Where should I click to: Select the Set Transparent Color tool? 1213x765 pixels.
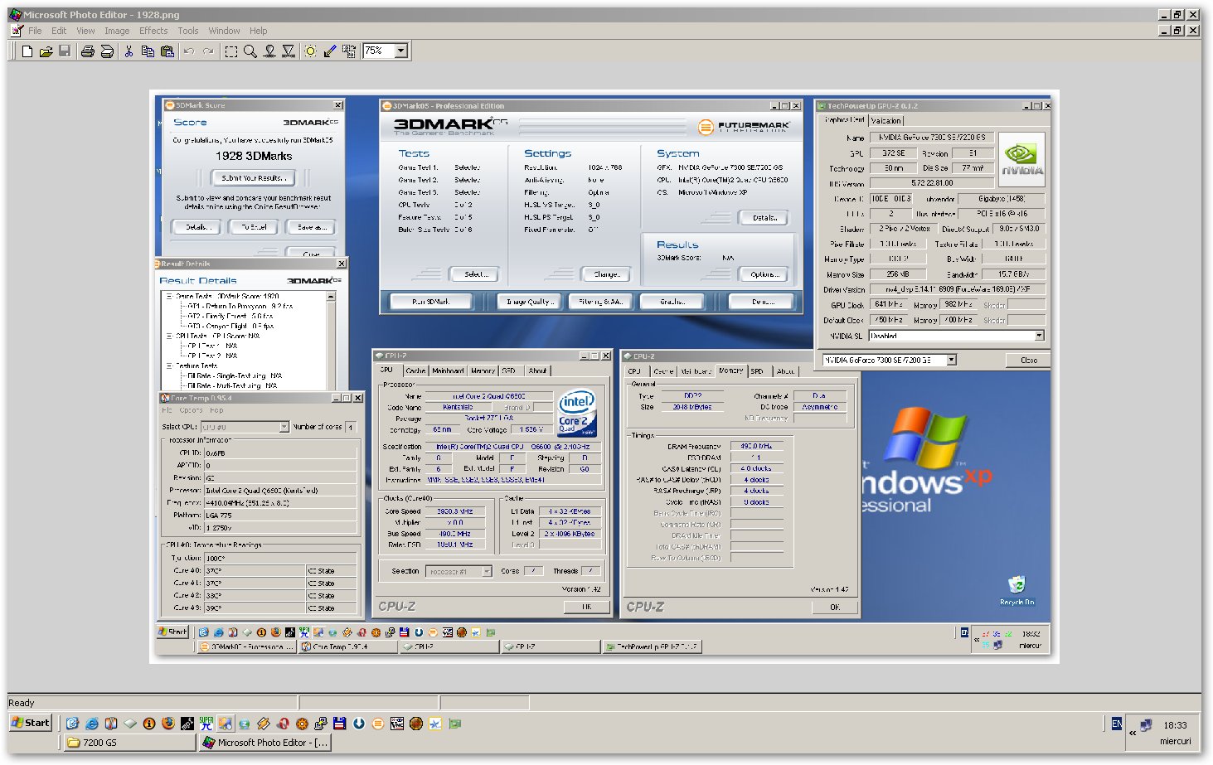(330, 51)
